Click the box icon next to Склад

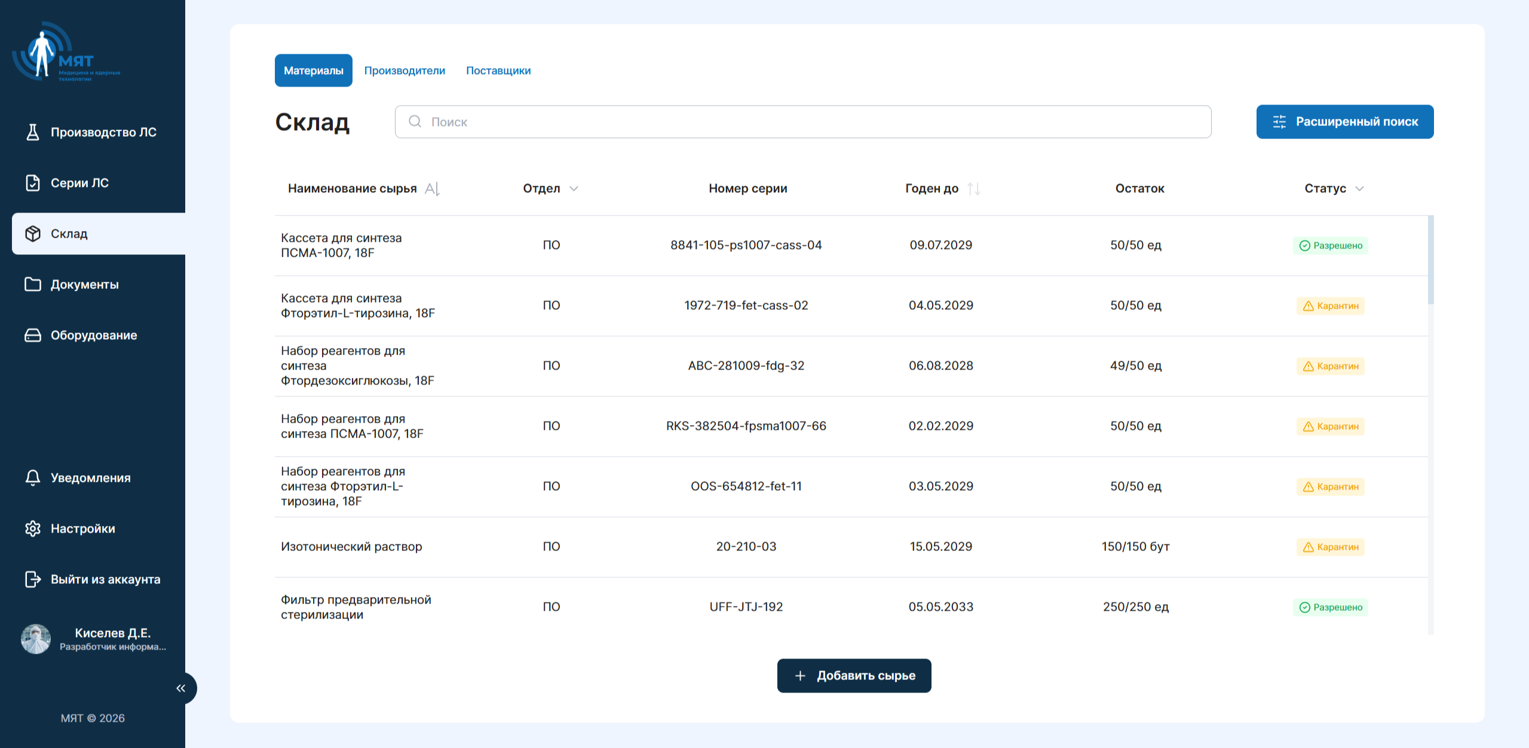point(33,233)
